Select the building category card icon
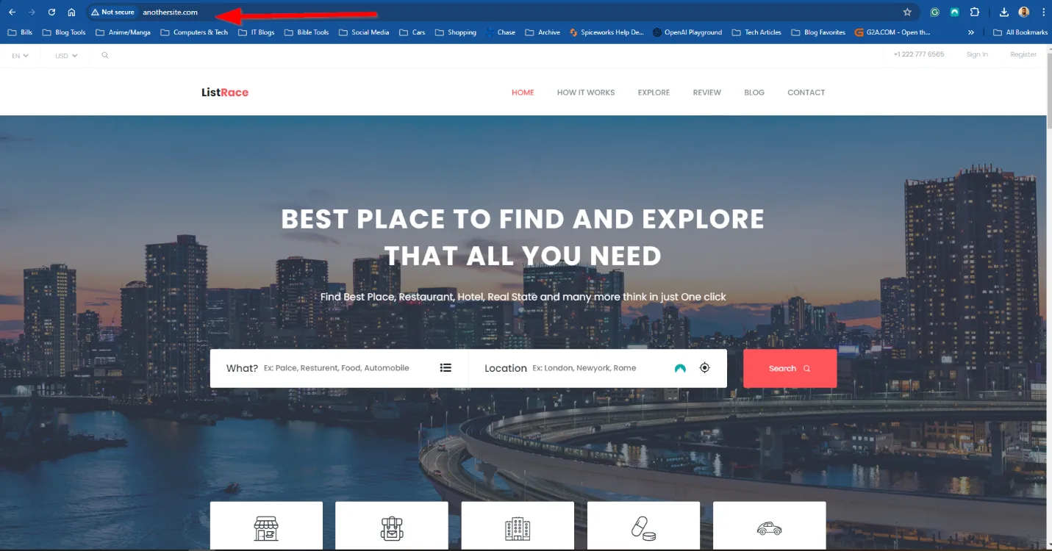Viewport: 1052px width, 551px height. click(x=518, y=528)
